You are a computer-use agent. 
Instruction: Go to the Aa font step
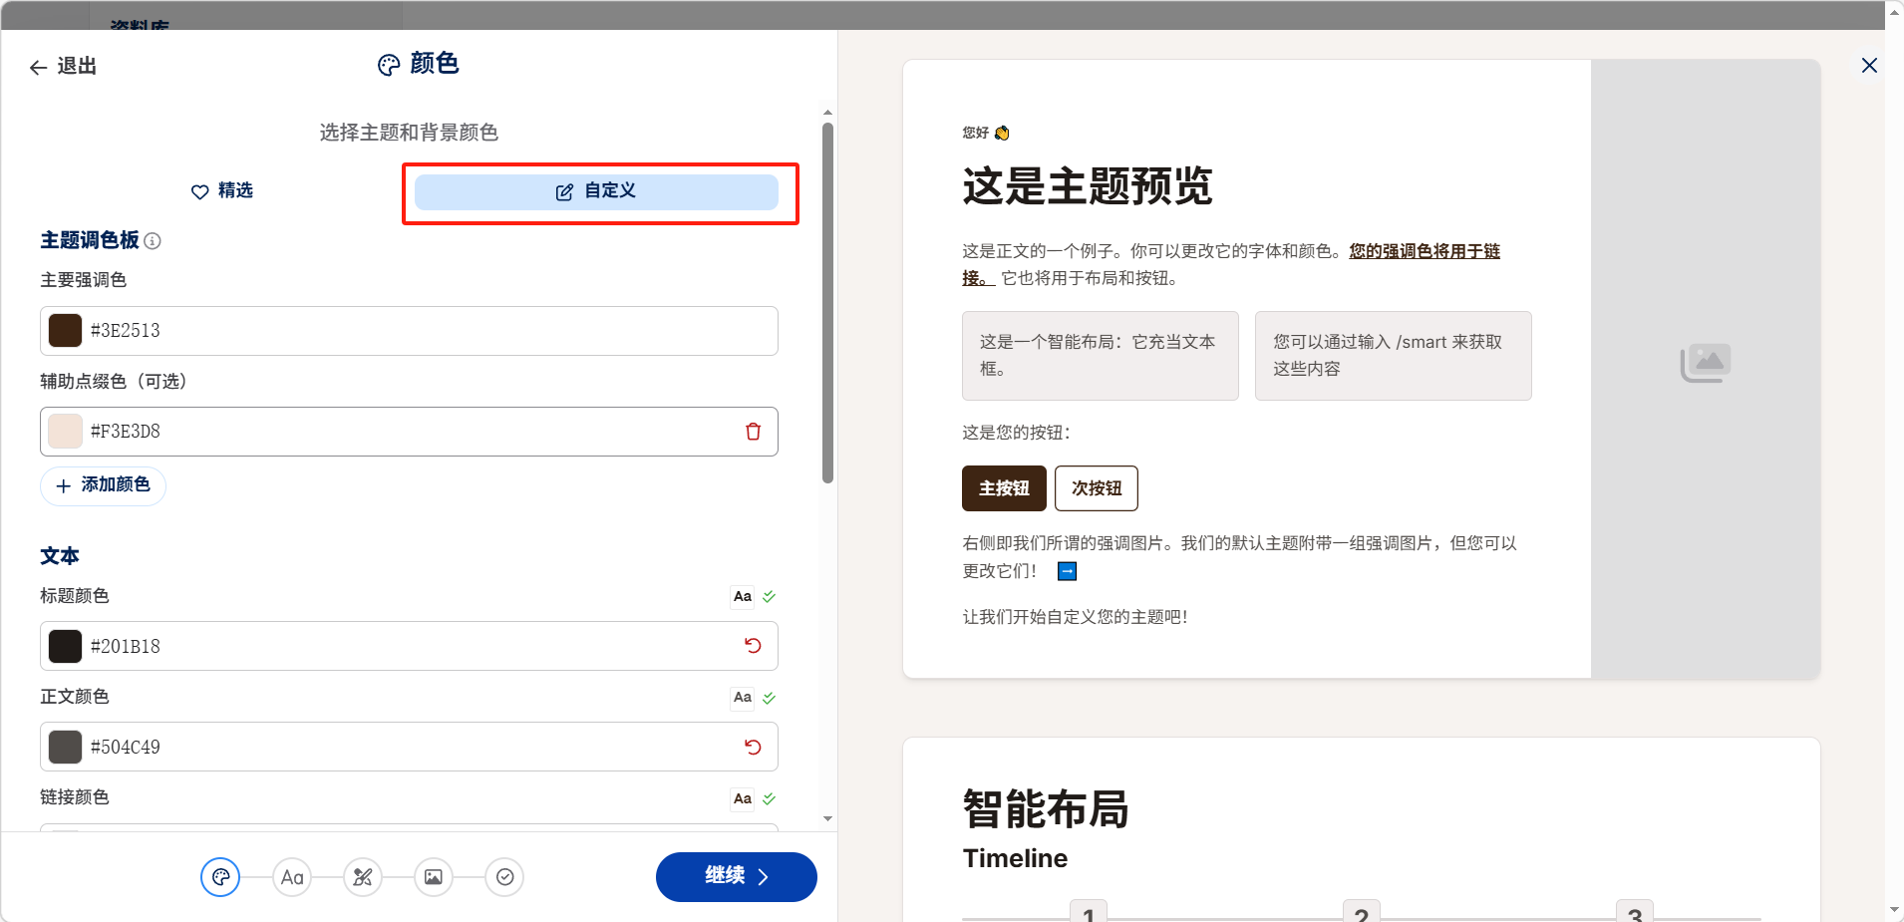tap(292, 877)
